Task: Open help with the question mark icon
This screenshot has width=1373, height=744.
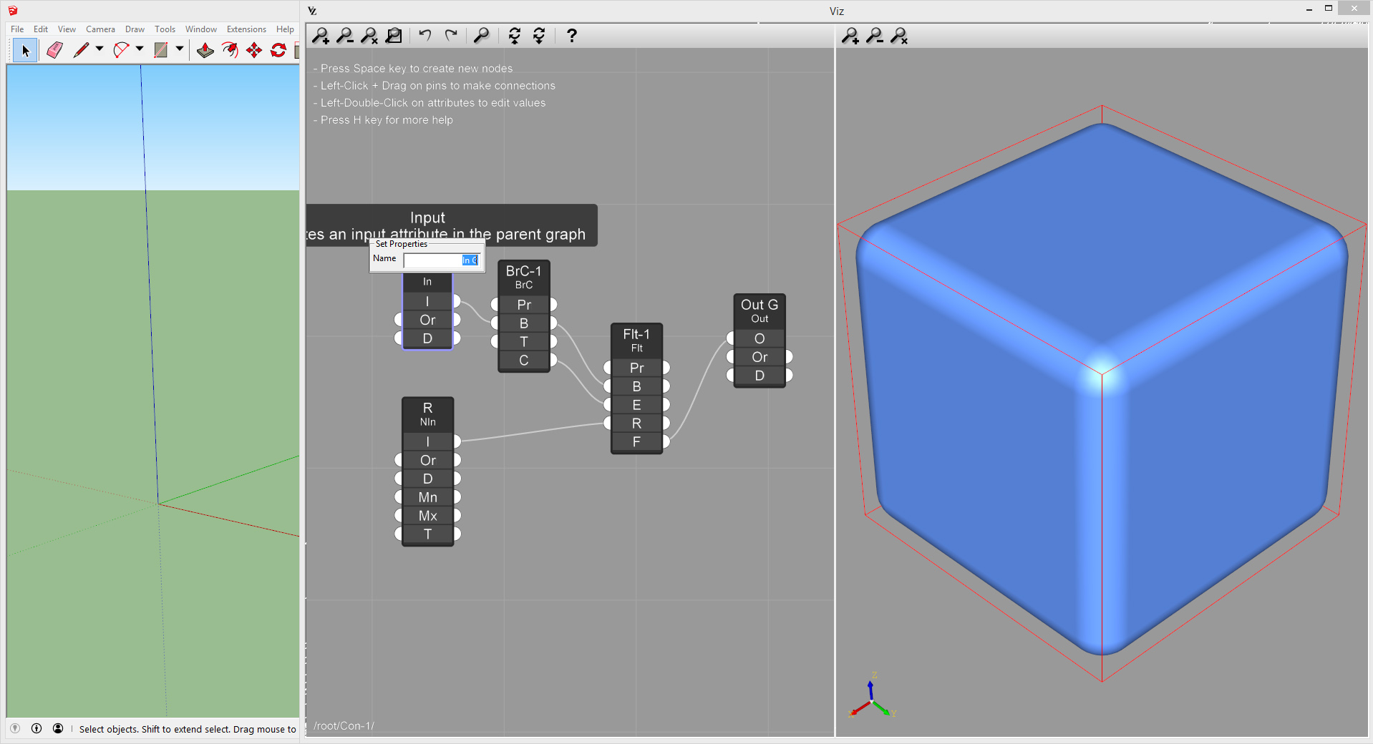Action: pos(571,35)
